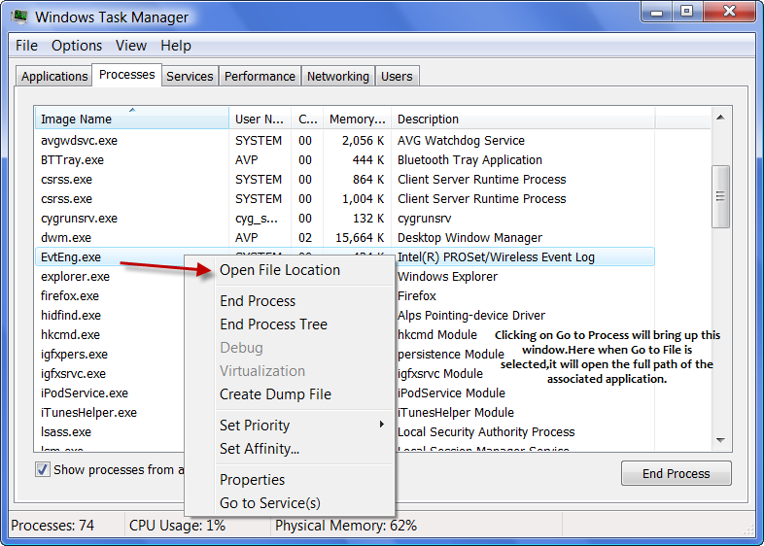Click the scrollbar up arrow
This screenshot has width=764, height=546.
pos(720,118)
